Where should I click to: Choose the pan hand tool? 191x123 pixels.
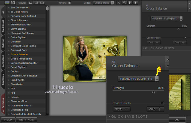(x=129, y=3)
